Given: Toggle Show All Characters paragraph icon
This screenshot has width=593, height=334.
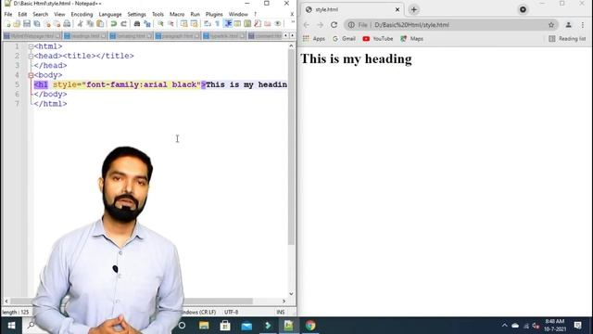Looking at the screenshot, I should [x=217, y=24].
